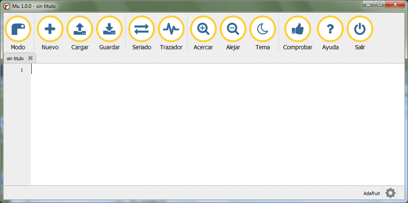The width and height of the screenshot is (408, 203).
Task: Launch the Trazador plotter
Action: [x=171, y=29]
